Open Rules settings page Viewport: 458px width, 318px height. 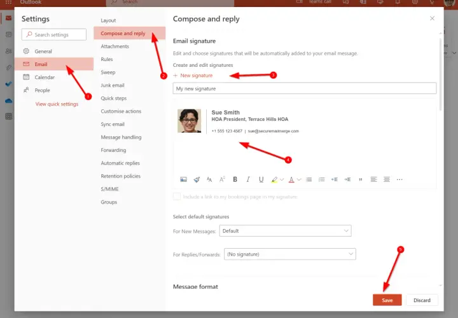(x=129, y=59)
